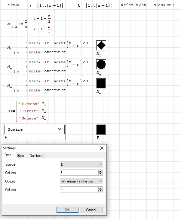181x219 pixels.
Task: Click the diamond shape image M₁
Action: click(101, 45)
